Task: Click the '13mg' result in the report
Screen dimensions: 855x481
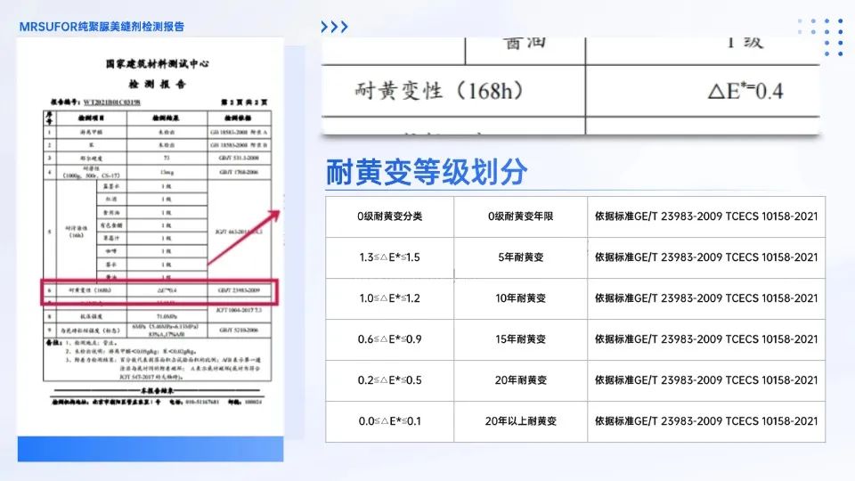Action: [167, 172]
